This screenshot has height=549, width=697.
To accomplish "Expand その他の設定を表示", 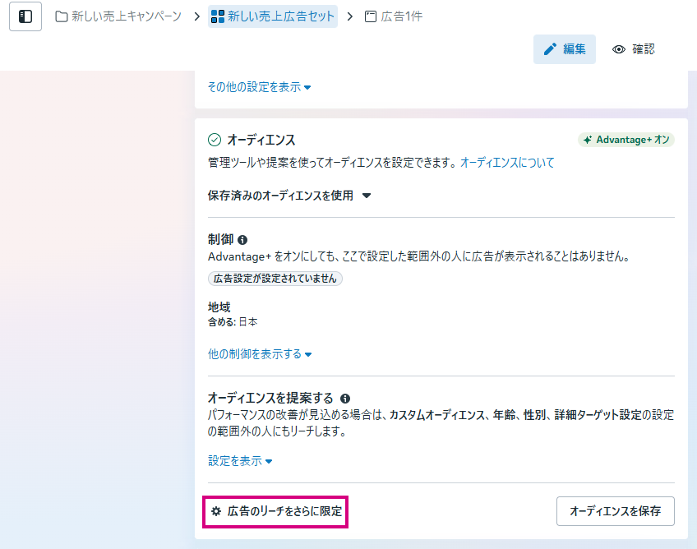I will click(x=259, y=87).
